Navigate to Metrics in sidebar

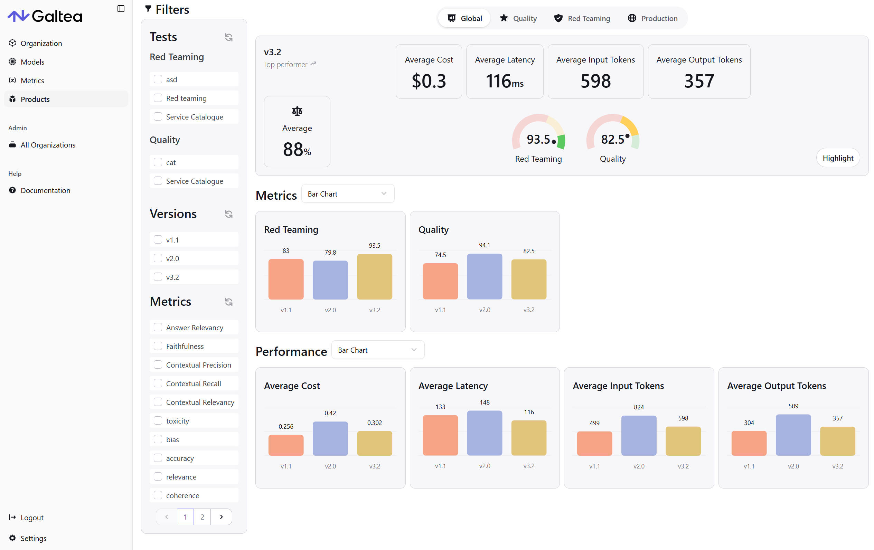(x=32, y=80)
